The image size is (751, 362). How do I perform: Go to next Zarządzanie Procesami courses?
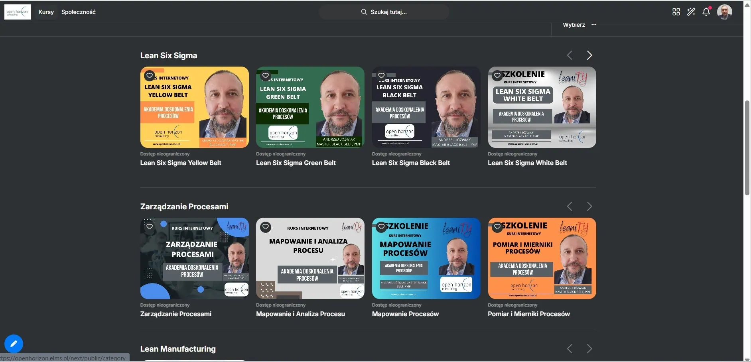point(589,207)
